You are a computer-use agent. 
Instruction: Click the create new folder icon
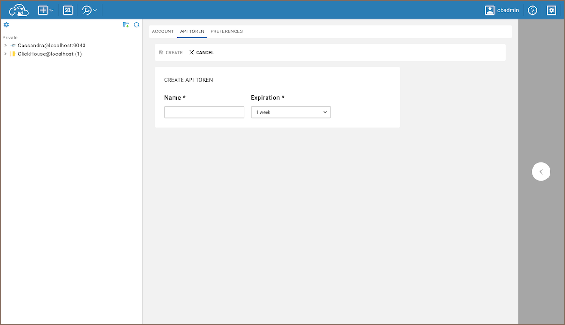click(126, 25)
